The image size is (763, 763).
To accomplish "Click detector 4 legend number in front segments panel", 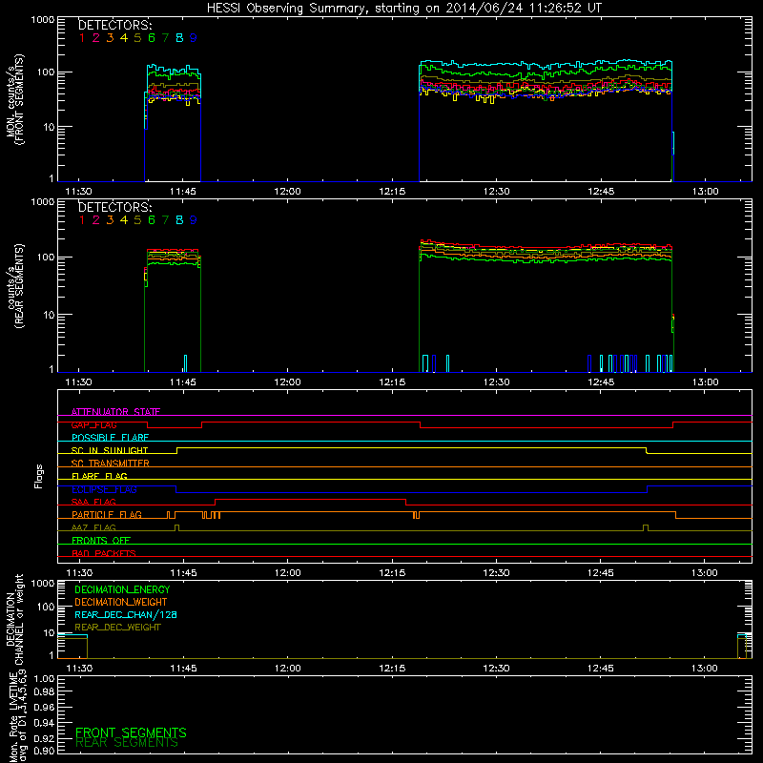I will coord(124,38).
